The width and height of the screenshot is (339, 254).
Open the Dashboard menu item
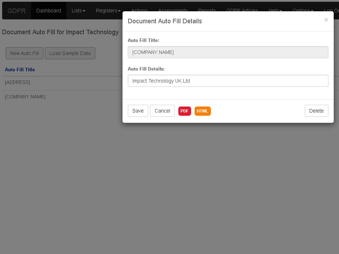coord(49,11)
